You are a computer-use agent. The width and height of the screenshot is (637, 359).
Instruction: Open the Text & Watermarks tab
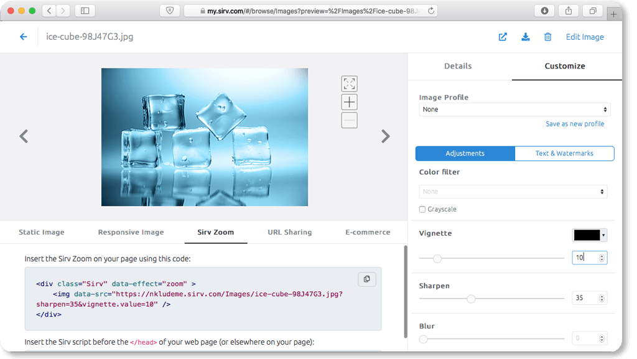(564, 153)
